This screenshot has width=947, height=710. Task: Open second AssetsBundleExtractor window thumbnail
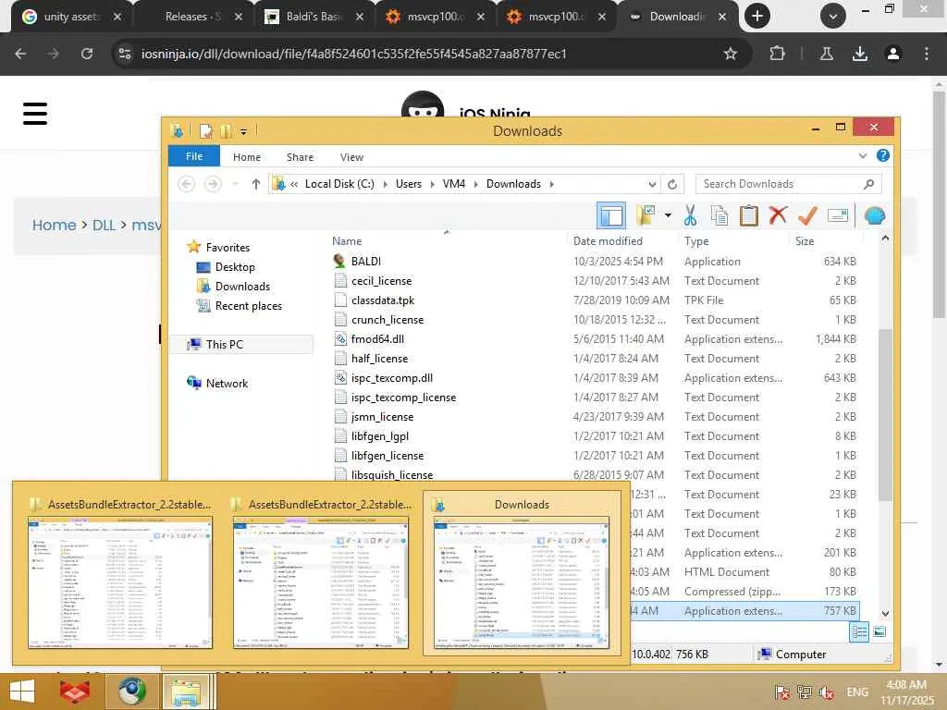coord(321,582)
